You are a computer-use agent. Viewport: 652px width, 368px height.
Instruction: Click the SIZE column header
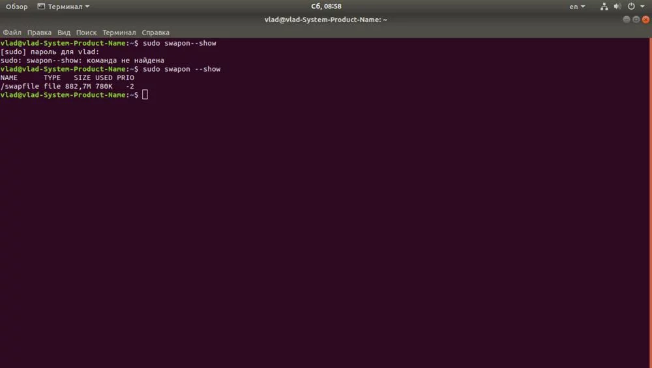point(82,78)
